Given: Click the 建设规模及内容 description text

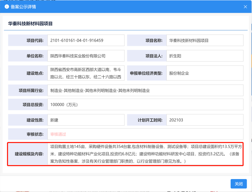Looking at the screenshot, I should click(x=146, y=154).
